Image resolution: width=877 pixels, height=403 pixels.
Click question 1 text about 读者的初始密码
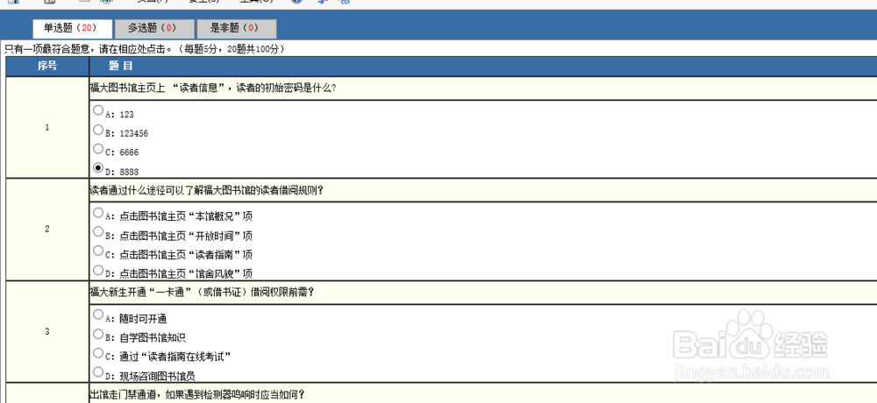(x=213, y=88)
